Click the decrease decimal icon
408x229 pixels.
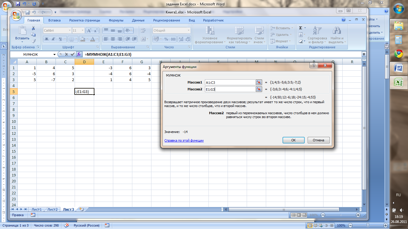pos(188,39)
